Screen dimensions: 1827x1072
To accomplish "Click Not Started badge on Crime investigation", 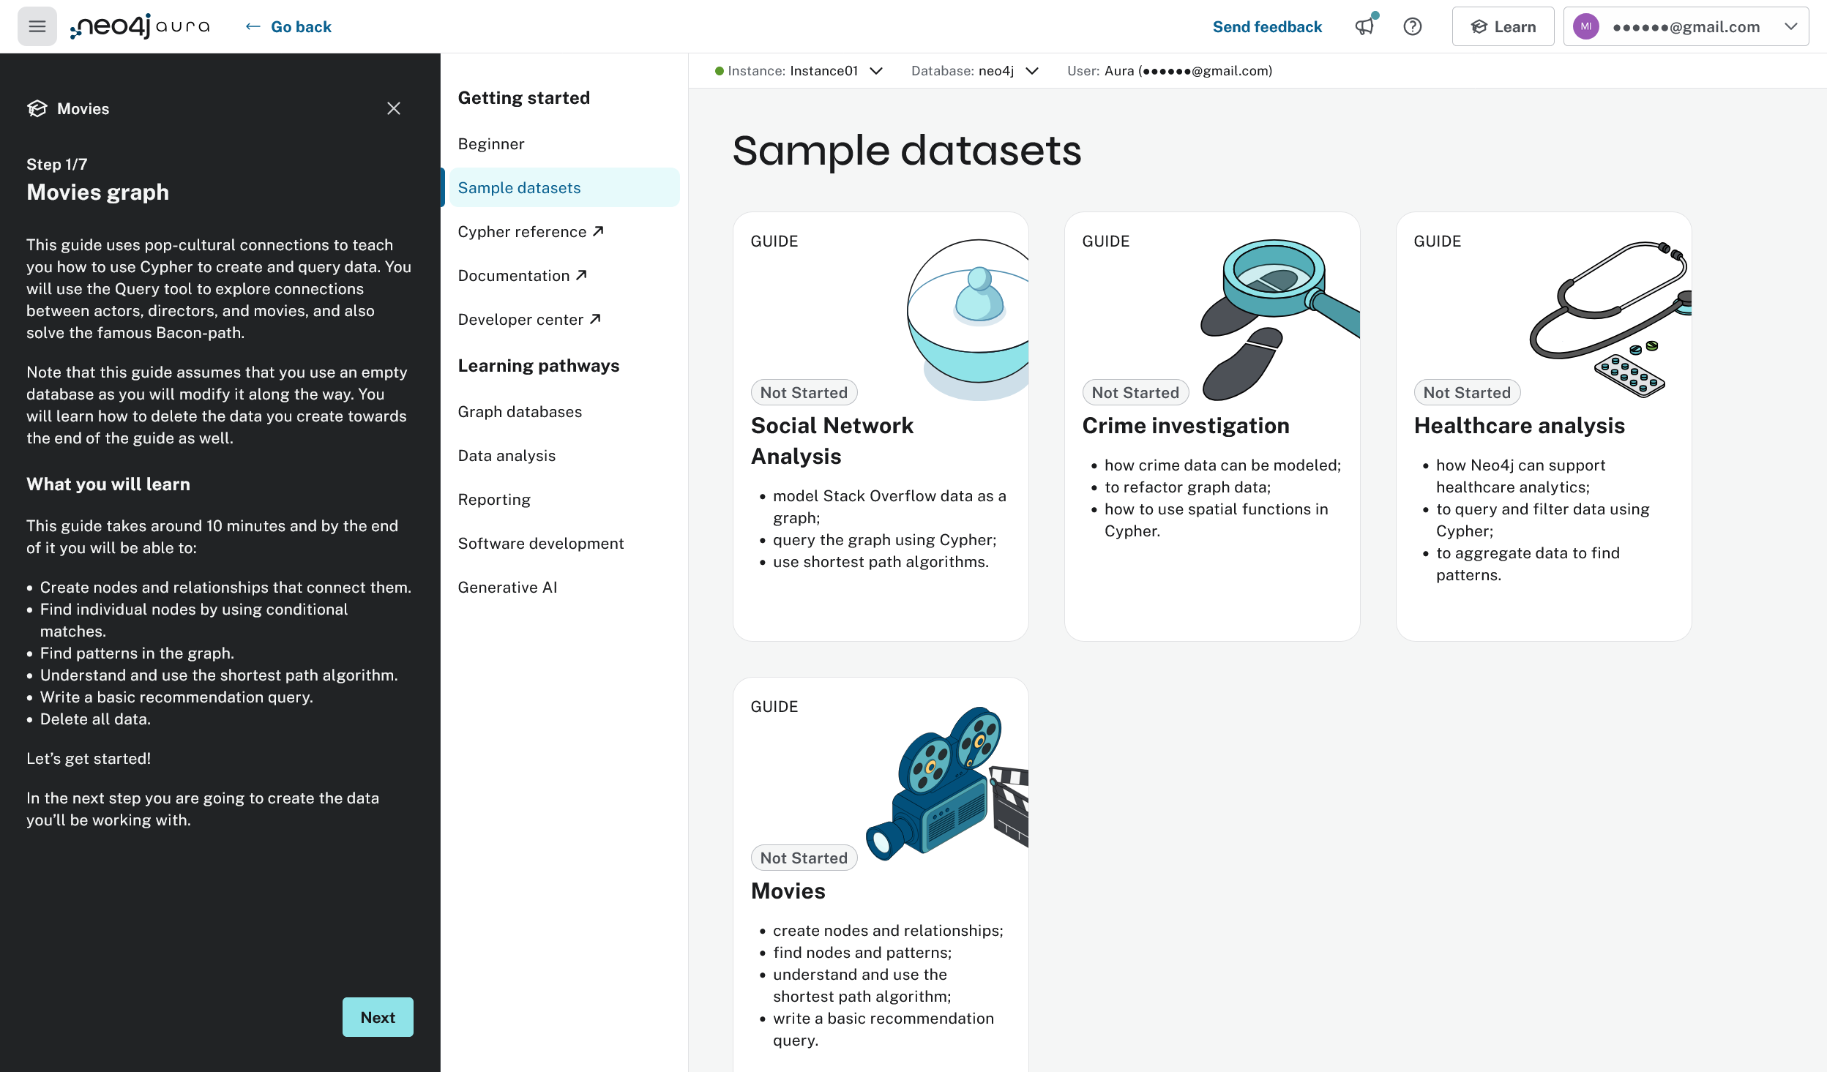I will [x=1135, y=393].
